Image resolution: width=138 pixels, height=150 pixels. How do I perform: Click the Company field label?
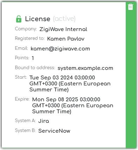26,29
